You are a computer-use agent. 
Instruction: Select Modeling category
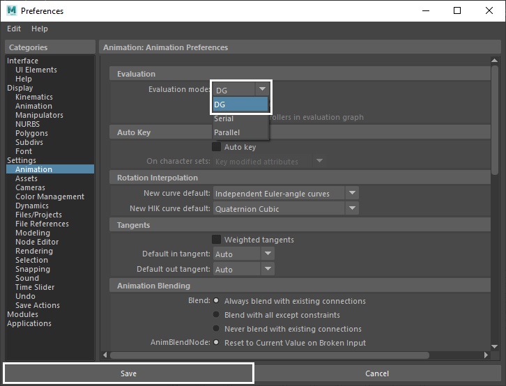click(x=33, y=233)
